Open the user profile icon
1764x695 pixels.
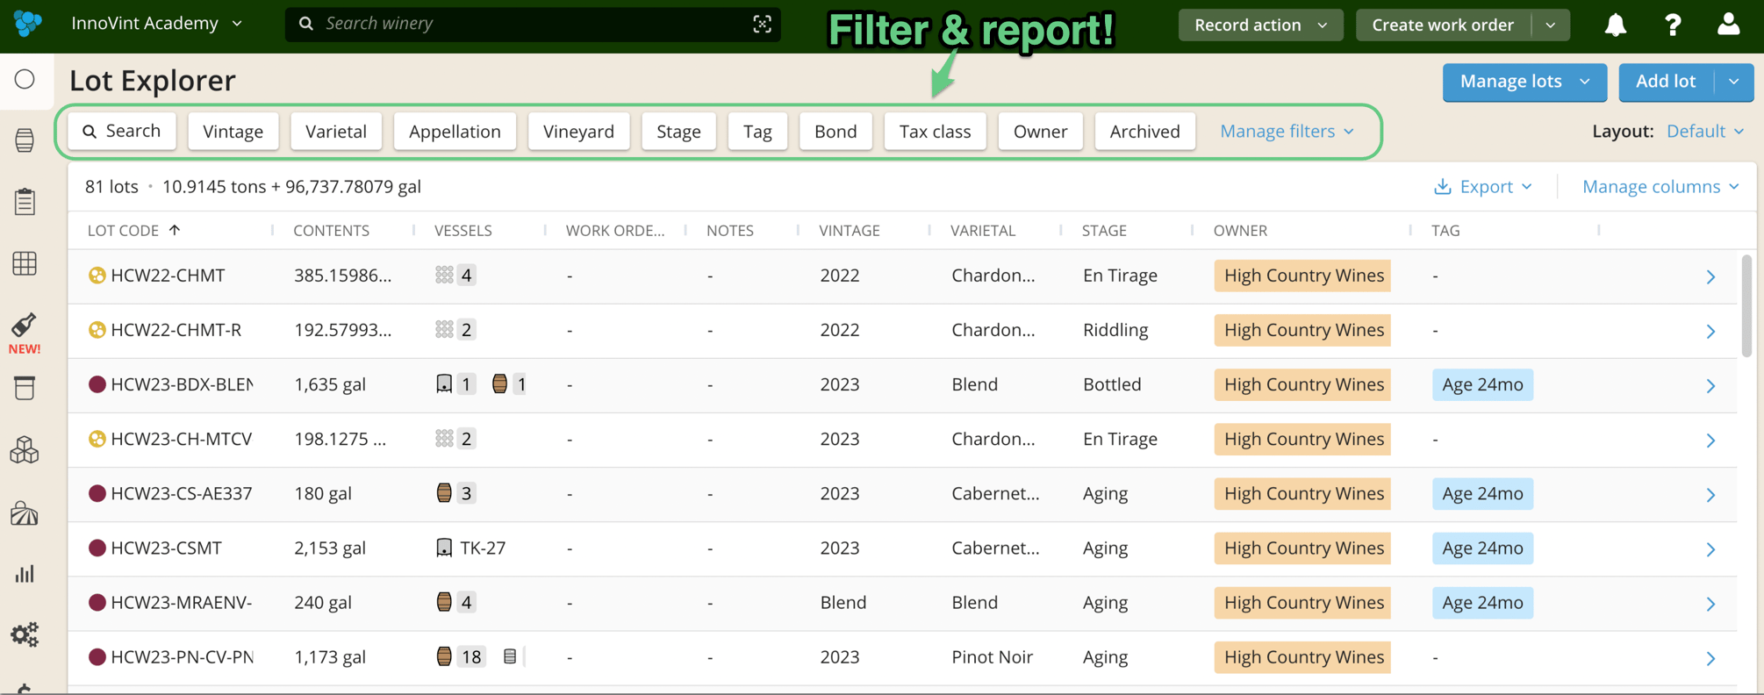[1728, 25]
